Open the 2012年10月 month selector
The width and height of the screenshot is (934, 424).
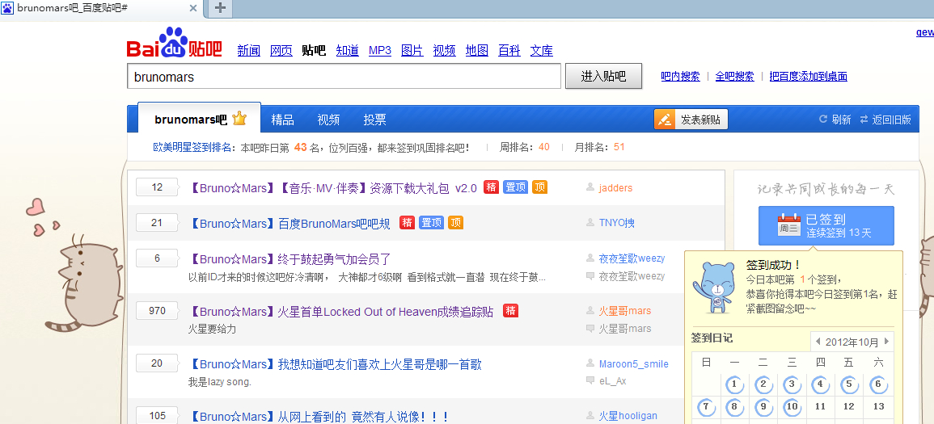(x=852, y=342)
